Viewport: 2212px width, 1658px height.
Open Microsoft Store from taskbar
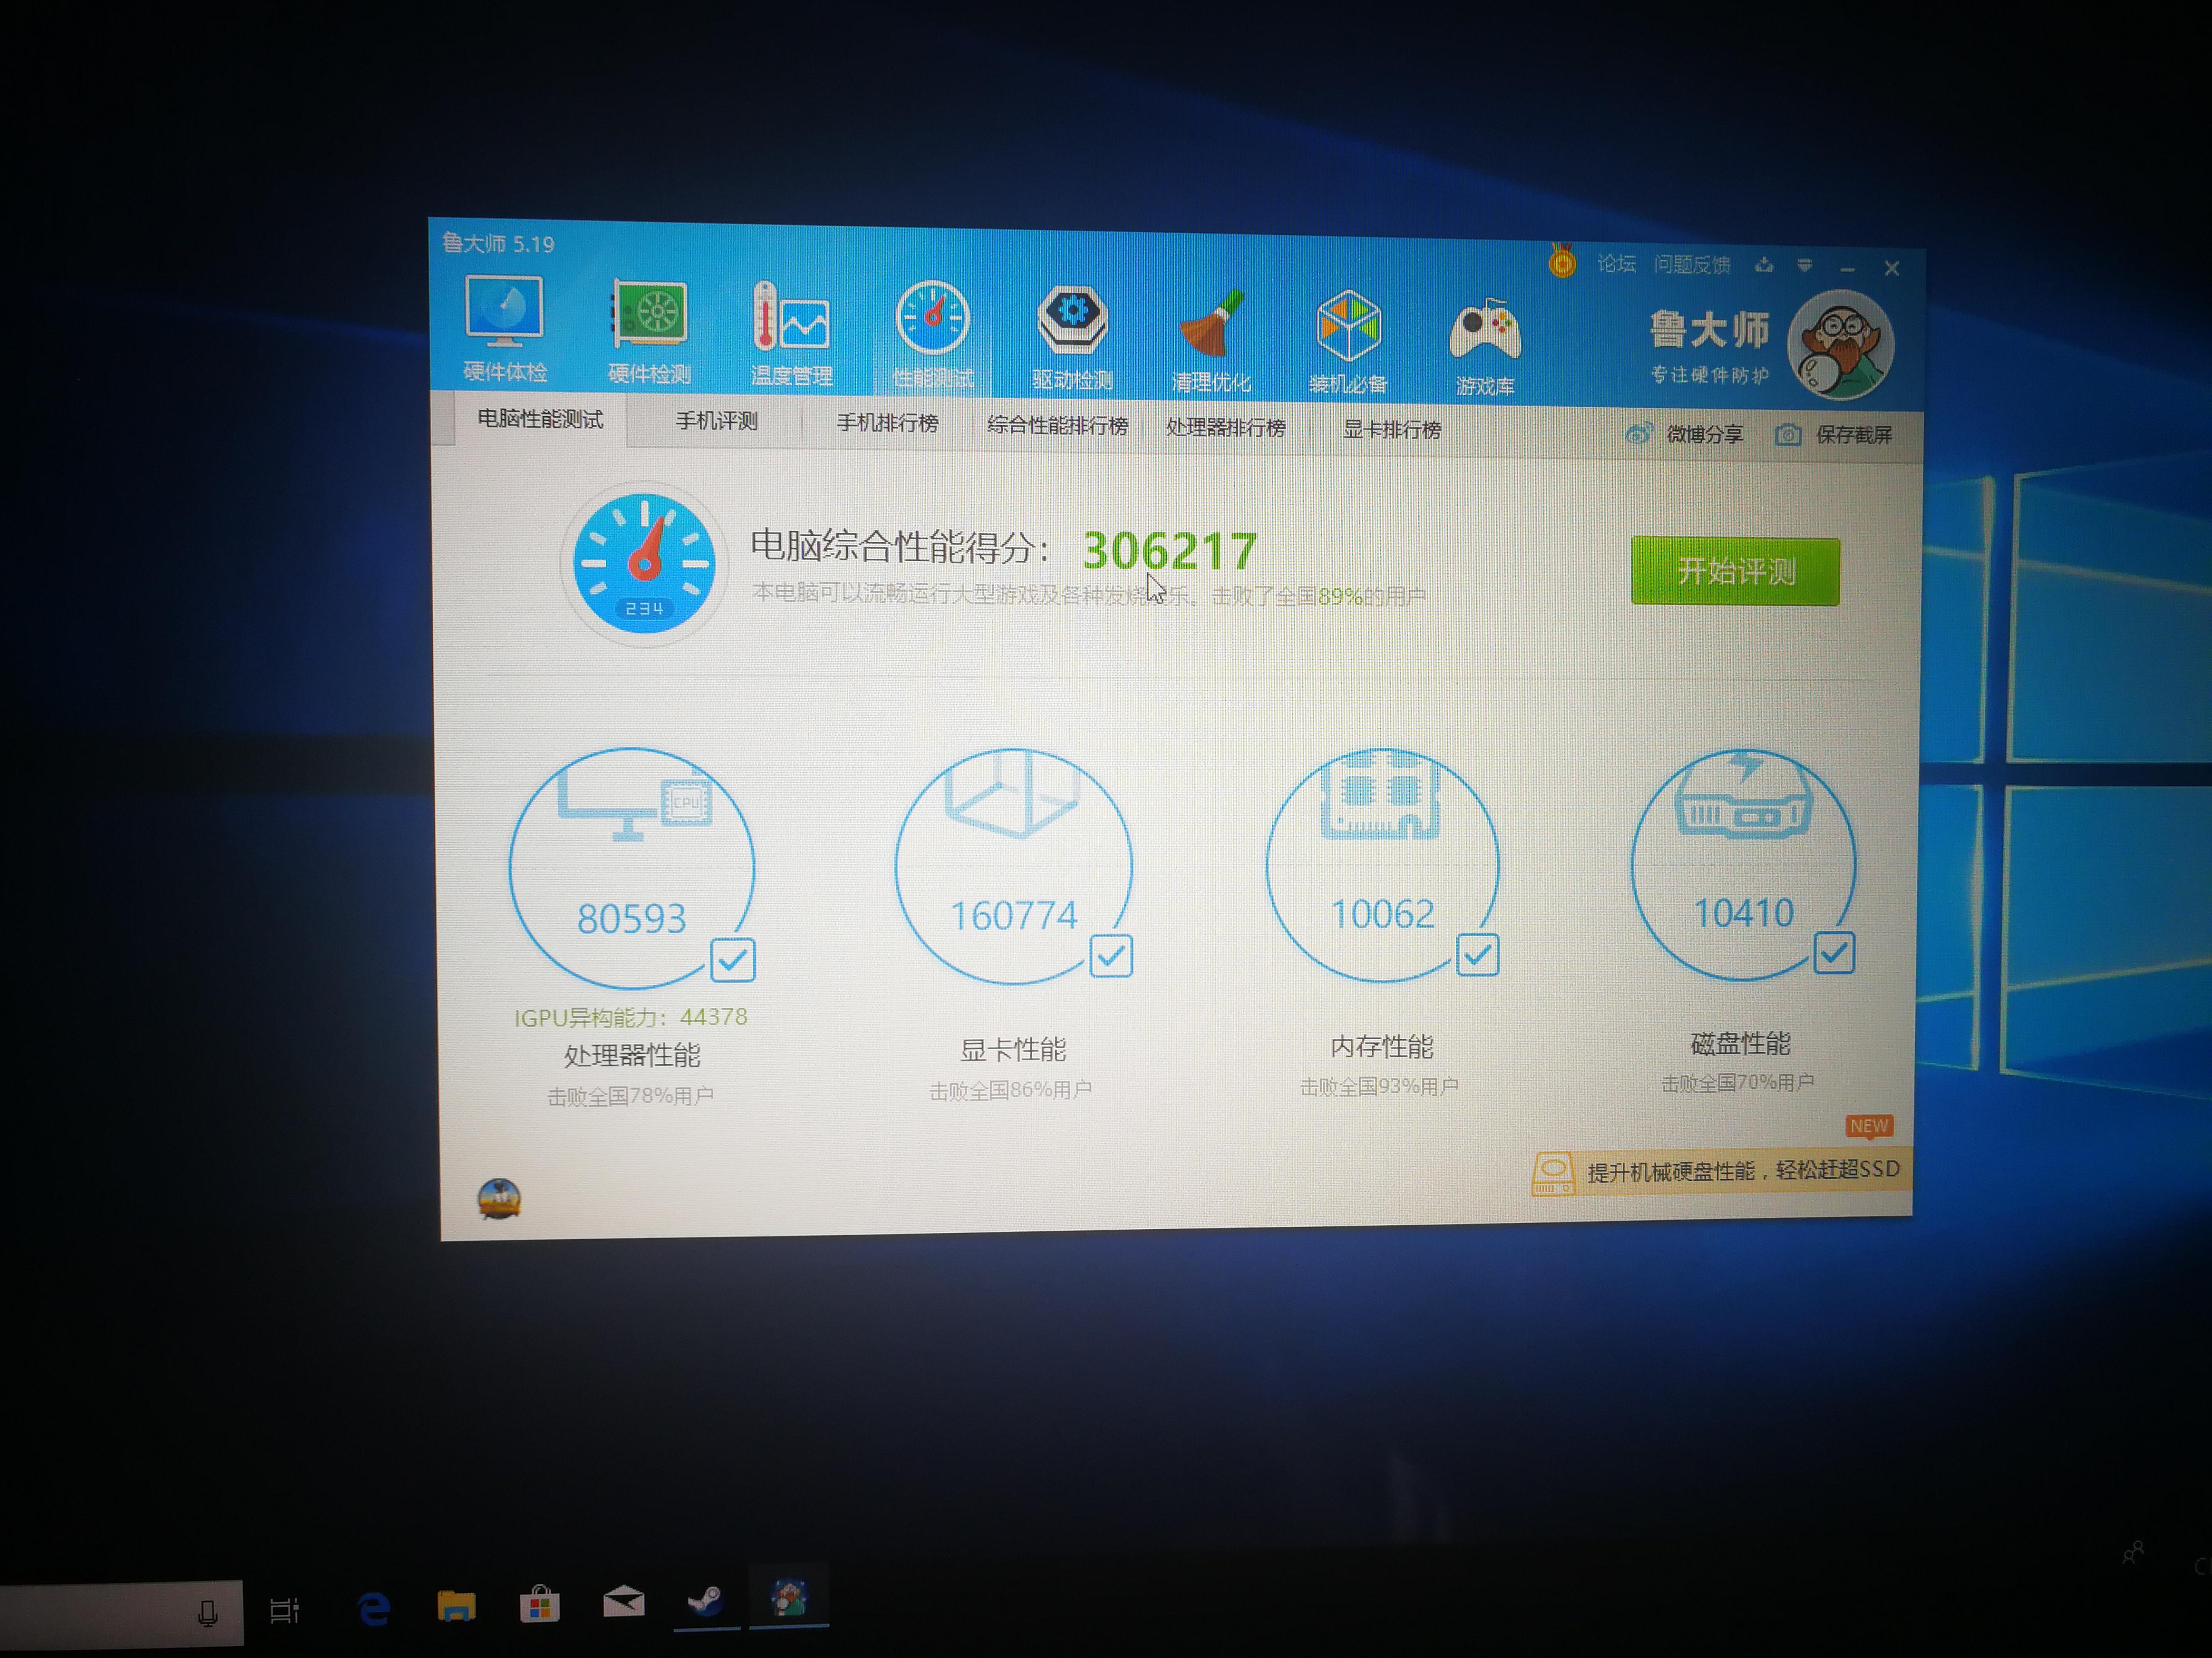pyautogui.click(x=539, y=1604)
